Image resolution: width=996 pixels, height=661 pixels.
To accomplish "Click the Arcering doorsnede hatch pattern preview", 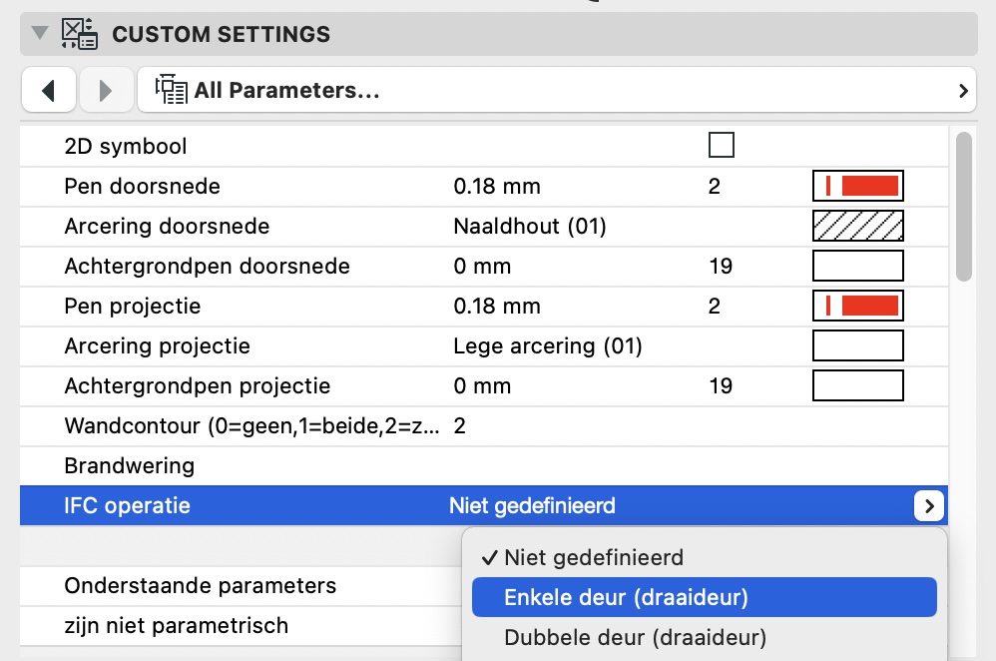I will click(858, 226).
